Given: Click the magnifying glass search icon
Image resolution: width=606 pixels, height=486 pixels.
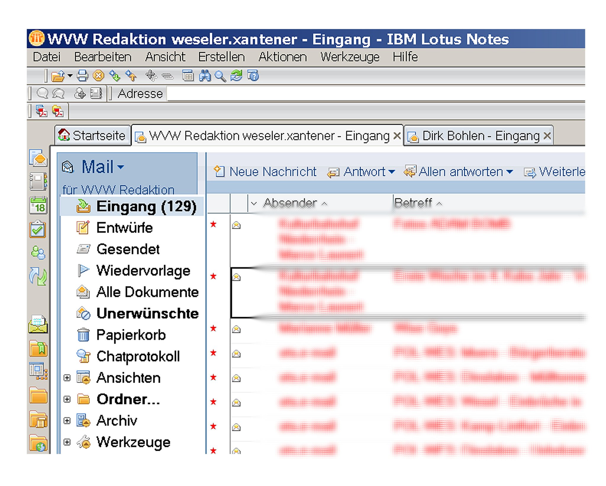Looking at the screenshot, I should click(x=220, y=76).
